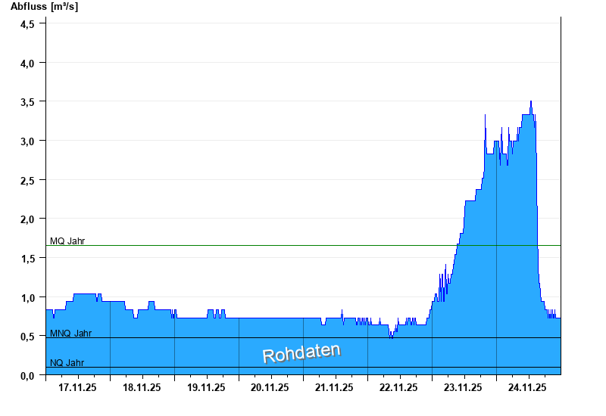Viewport: 606px width, 416px height.
Task: Click the date label 21.11.25
Action: tap(334, 387)
